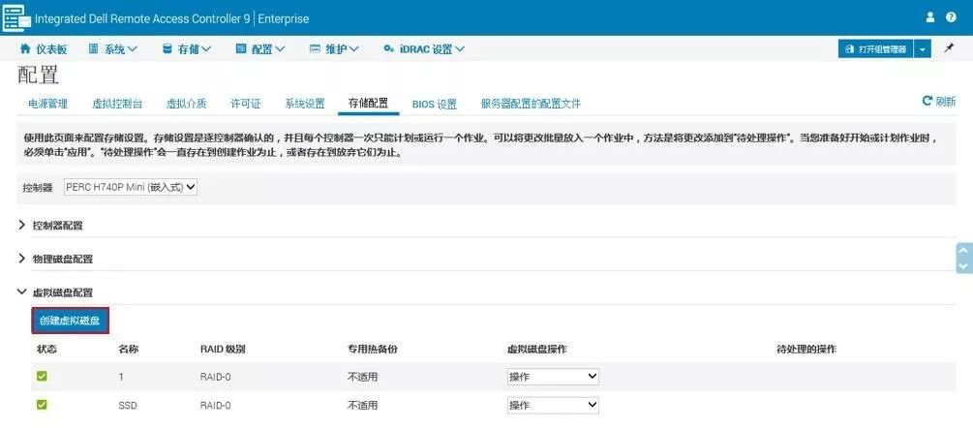The width and height of the screenshot is (973, 428).
Task: Click RAID-0 cell in SSD row
Action: pos(215,406)
